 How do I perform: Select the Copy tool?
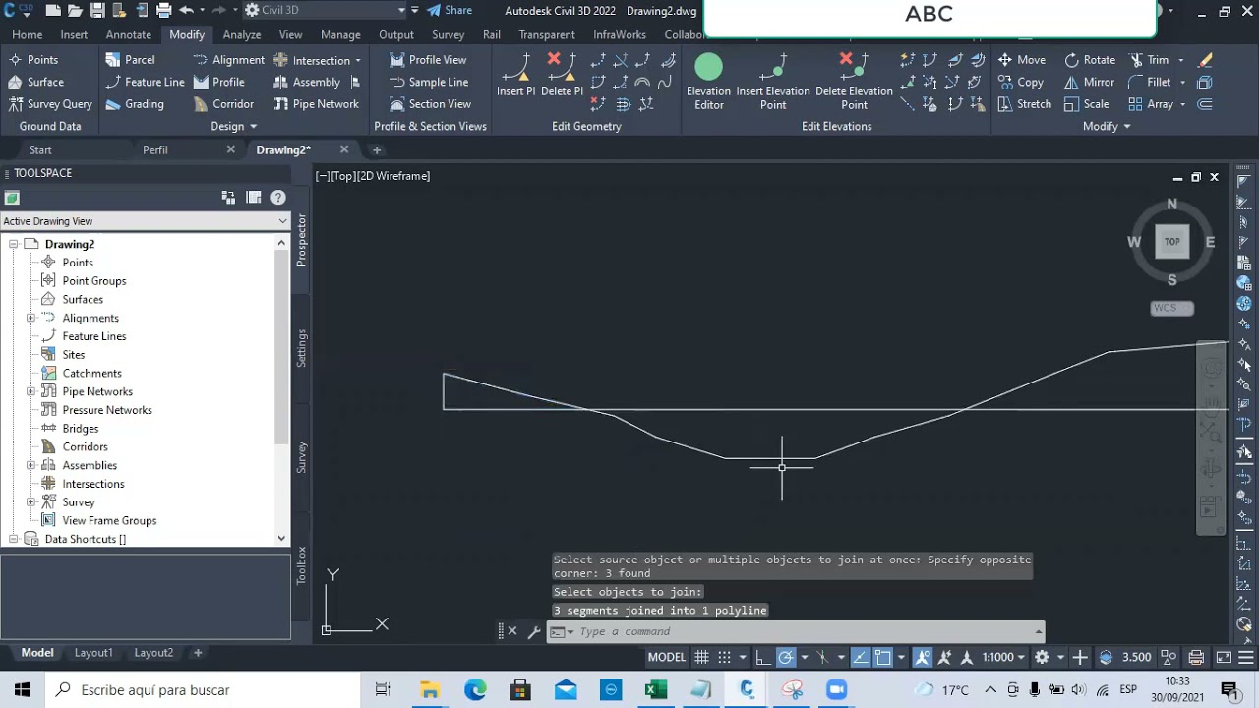pos(1021,82)
